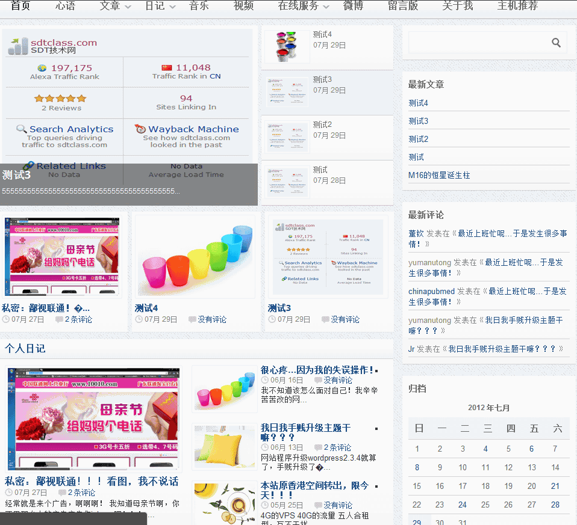Screen dimensions: 577x525
Task: Open the 测试2 thumbnail in slider list
Action: 287,137
